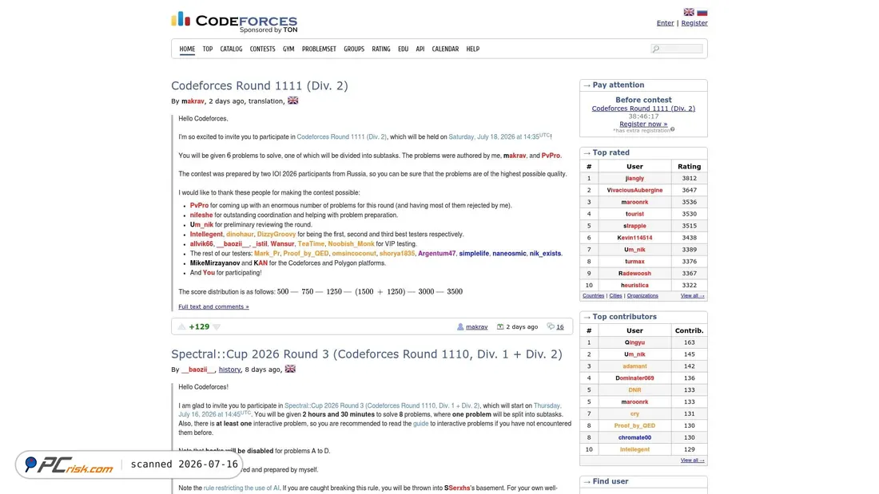
Task: Open the GYM section
Action: pyautogui.click(x=288, y=49)
